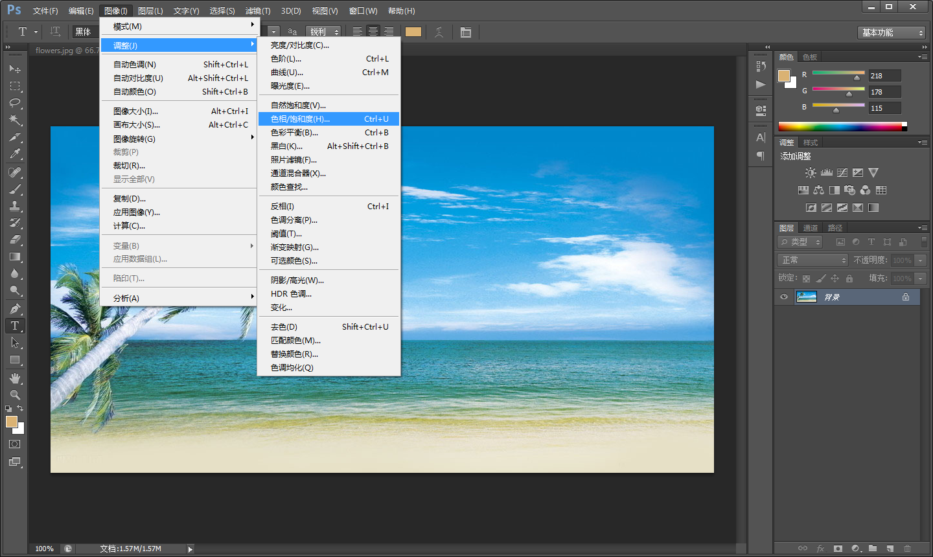Open the Character panel icon

coord(761,137)
